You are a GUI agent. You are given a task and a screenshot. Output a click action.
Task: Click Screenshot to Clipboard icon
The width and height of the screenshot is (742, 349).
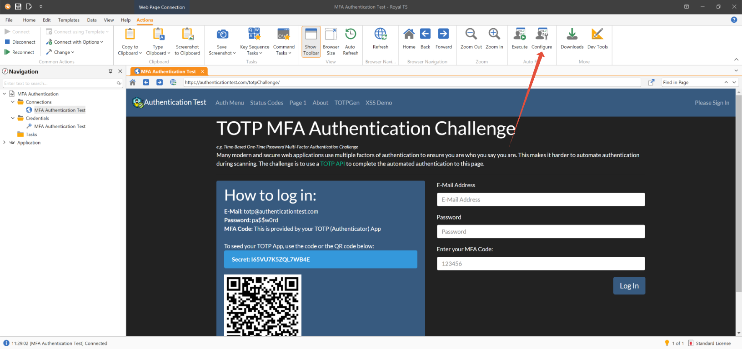pos(188,34)
